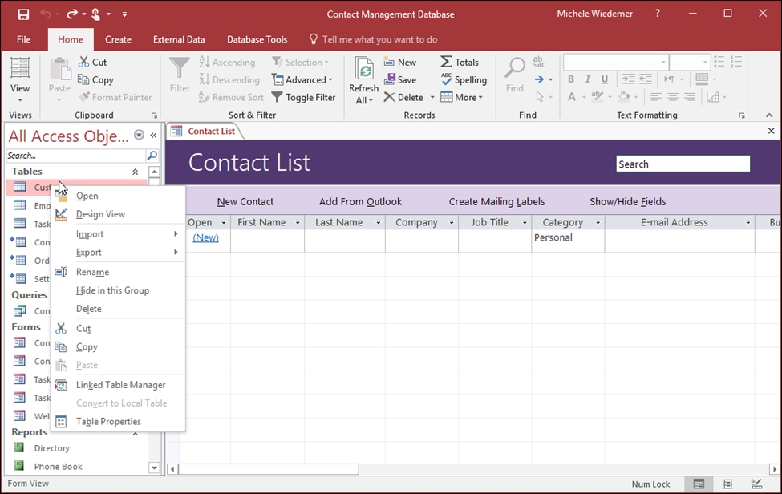Choose context menu Delete for the table
Viewport: 782px width, 494px height.
[x=118, y=309]
